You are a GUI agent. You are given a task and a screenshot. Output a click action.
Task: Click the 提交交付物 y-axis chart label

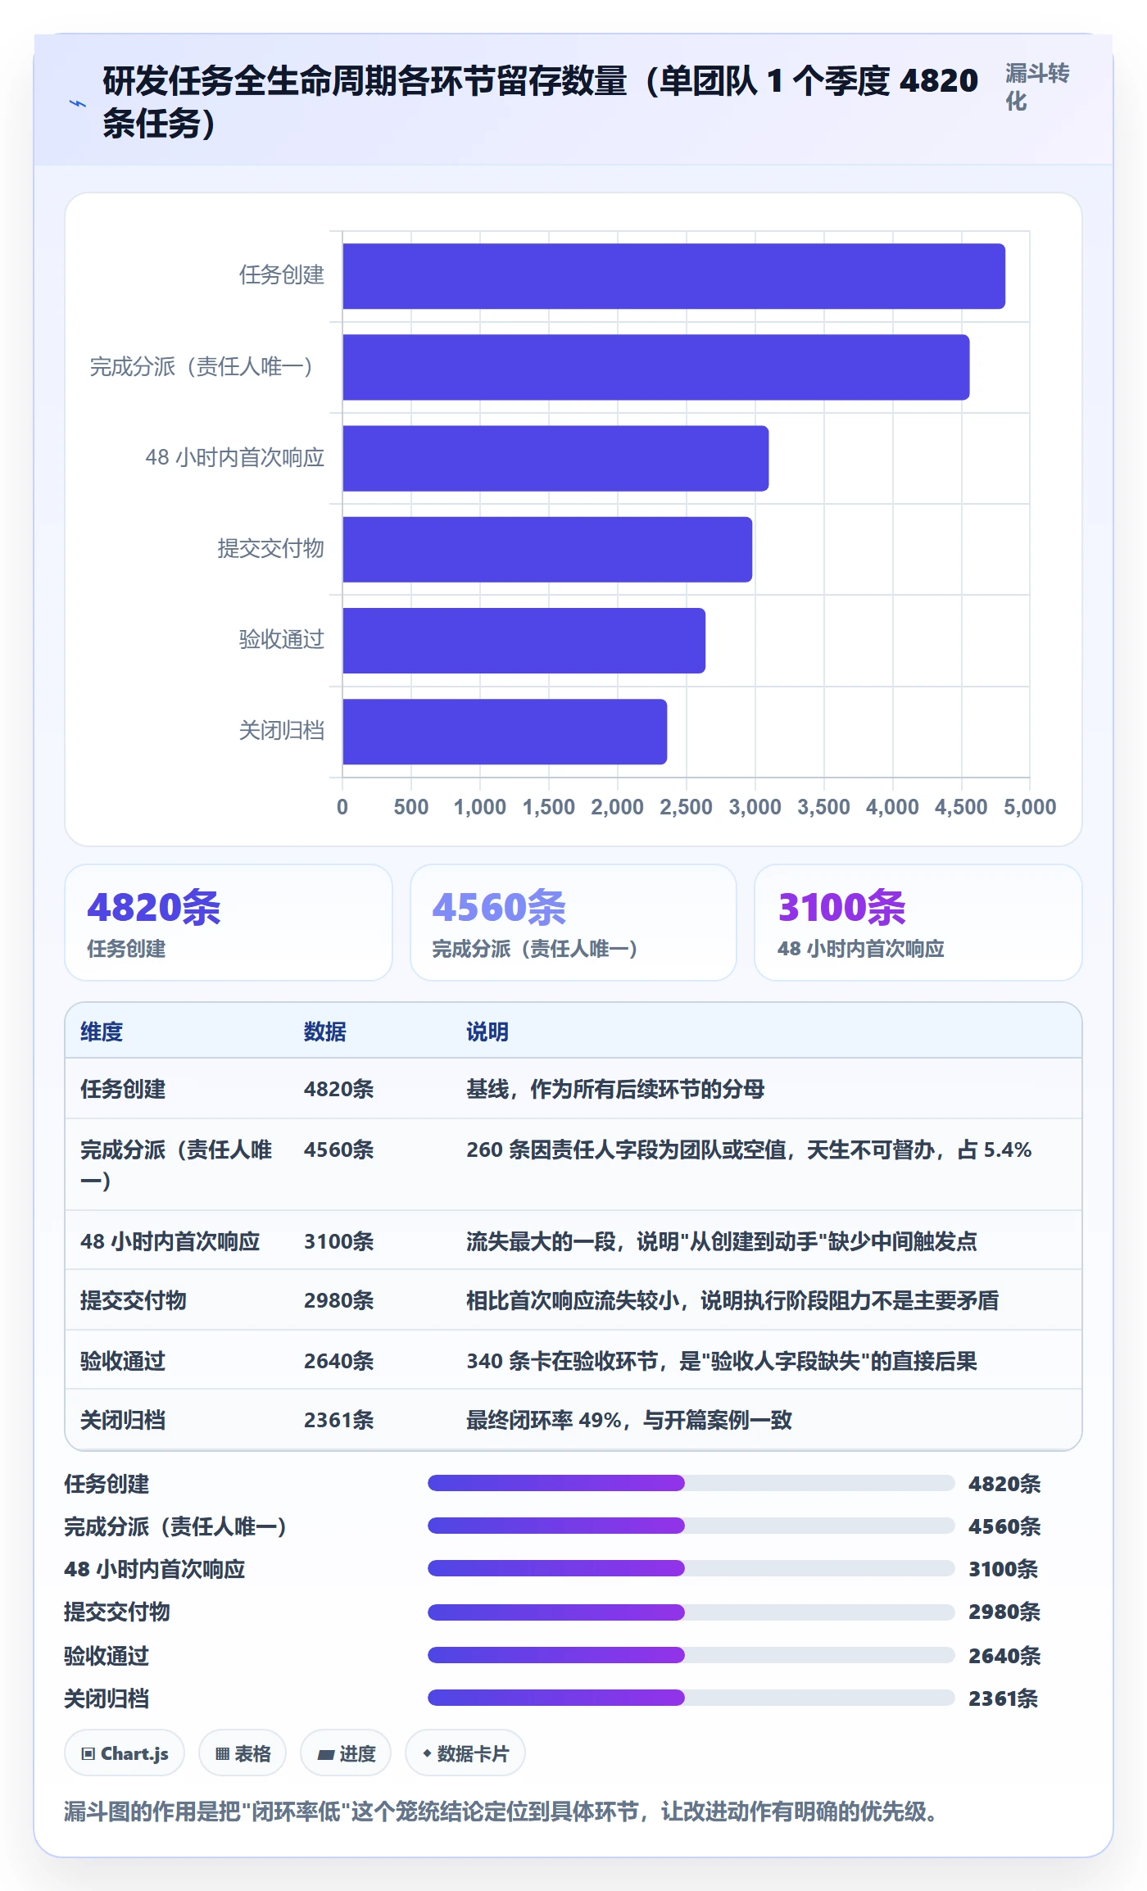[x=270, y=549]
